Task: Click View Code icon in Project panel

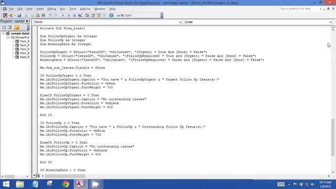Action: coord(4,27)
